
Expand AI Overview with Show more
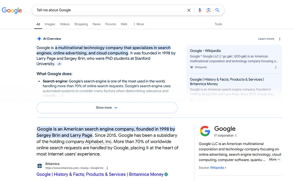pyautogui.click(x=107, y=108)
